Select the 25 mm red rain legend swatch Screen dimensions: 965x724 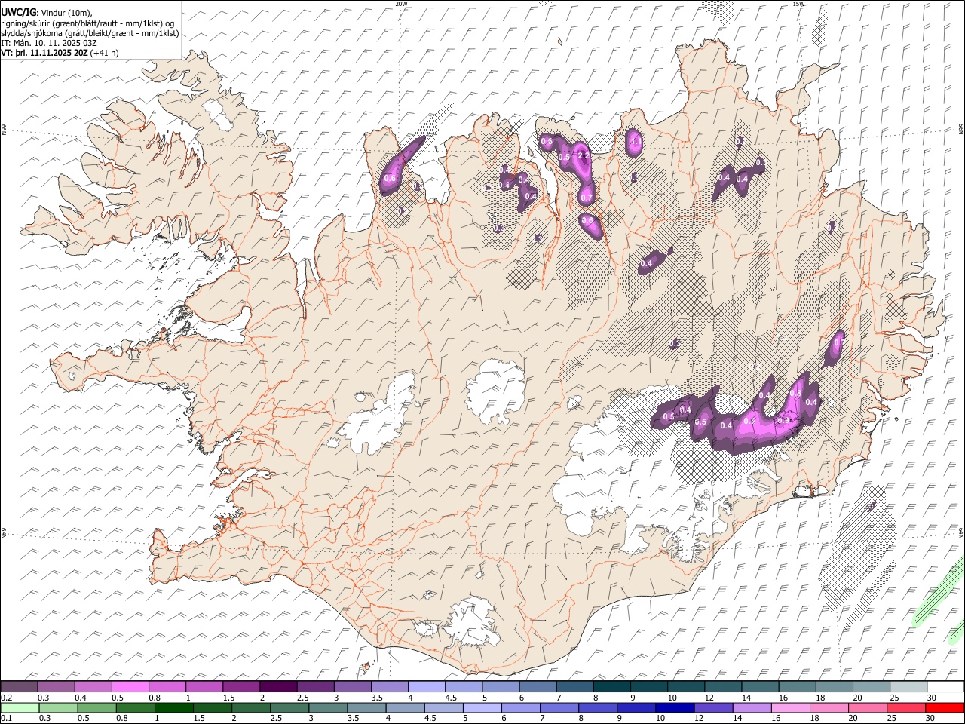905,707
